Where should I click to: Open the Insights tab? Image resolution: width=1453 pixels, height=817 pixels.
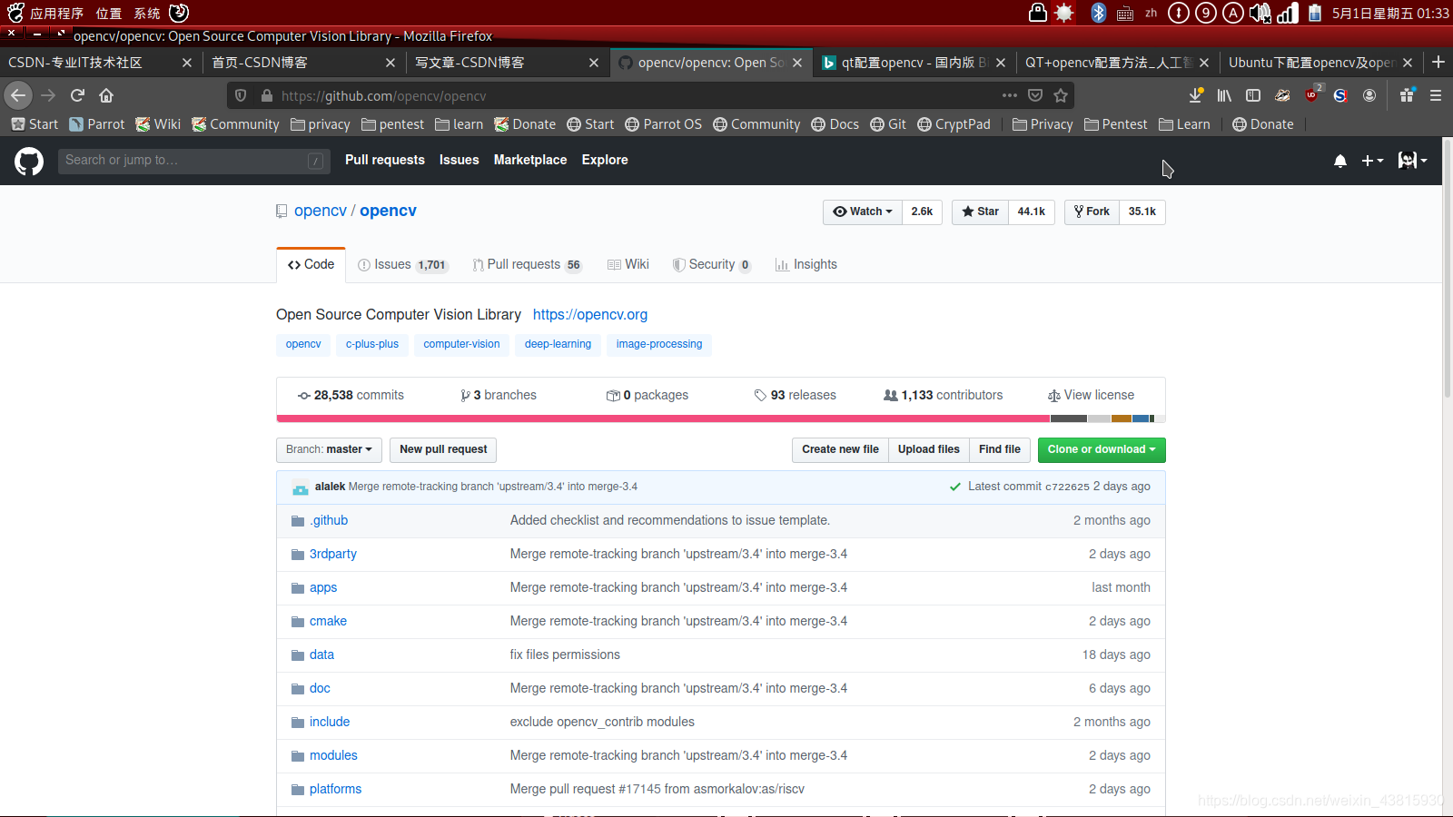pyautogui.click(x=806, y=264)
